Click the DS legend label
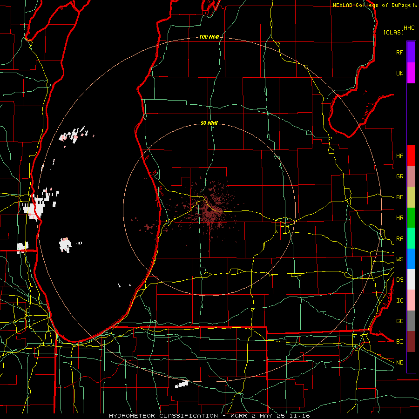The height and width of the screenshot is (419, 419). pos(399,280)
